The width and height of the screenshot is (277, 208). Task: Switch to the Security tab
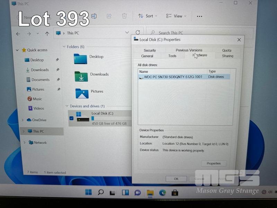(x=150, y=50)
